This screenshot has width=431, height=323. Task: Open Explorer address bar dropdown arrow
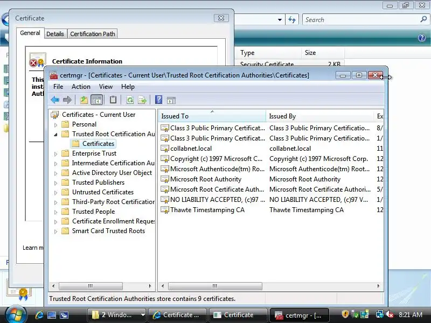(x=280, y=20)
